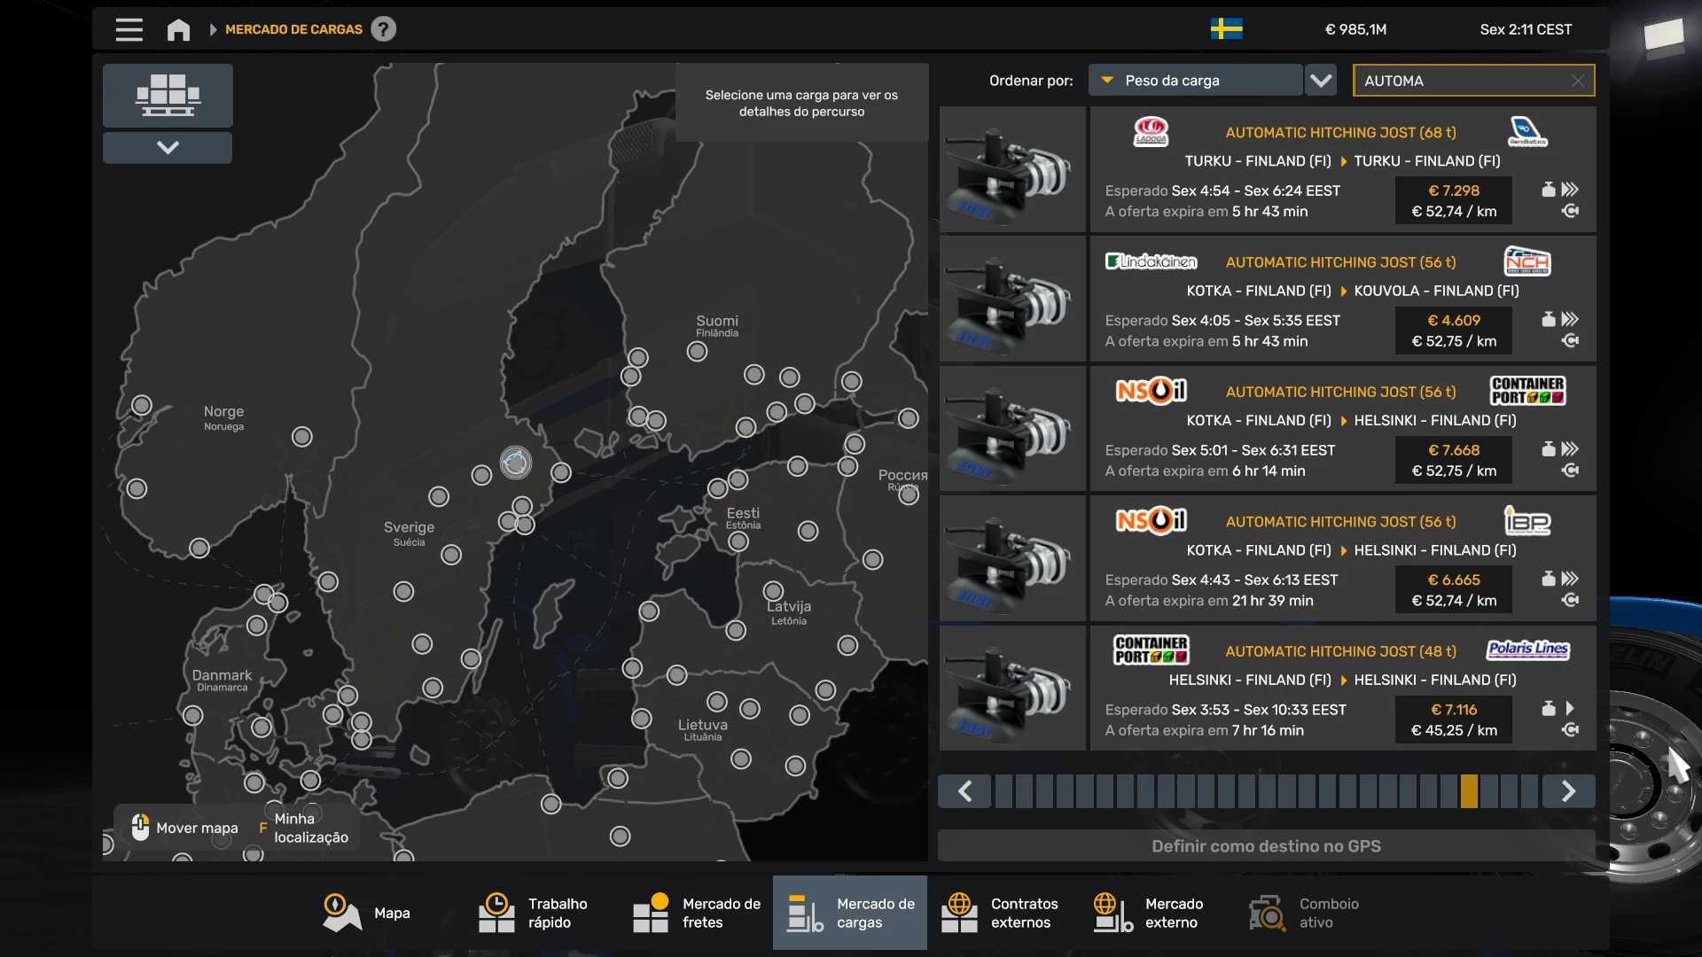Click Definir como destino no GPS
Image resolution: width=1702 pixels, height=957 pixels.
coord(1266,846)
